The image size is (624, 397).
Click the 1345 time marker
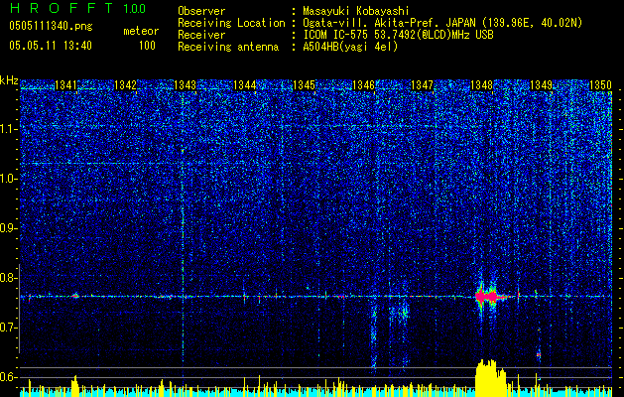coord(304,84)
